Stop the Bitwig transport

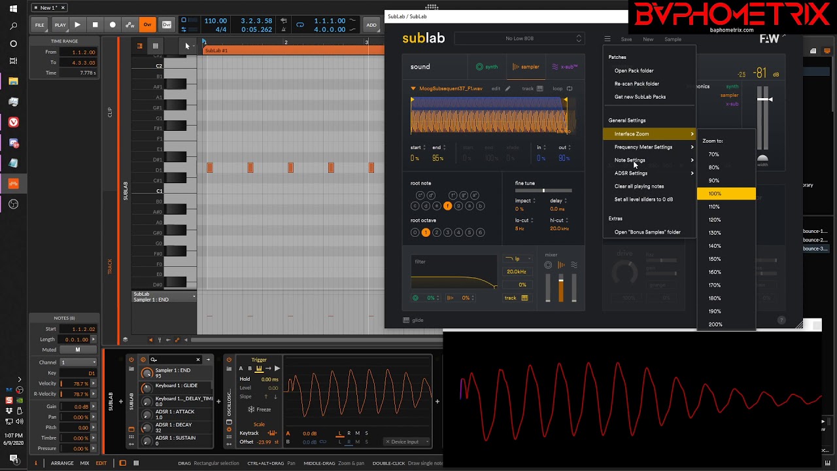point(95,25)
